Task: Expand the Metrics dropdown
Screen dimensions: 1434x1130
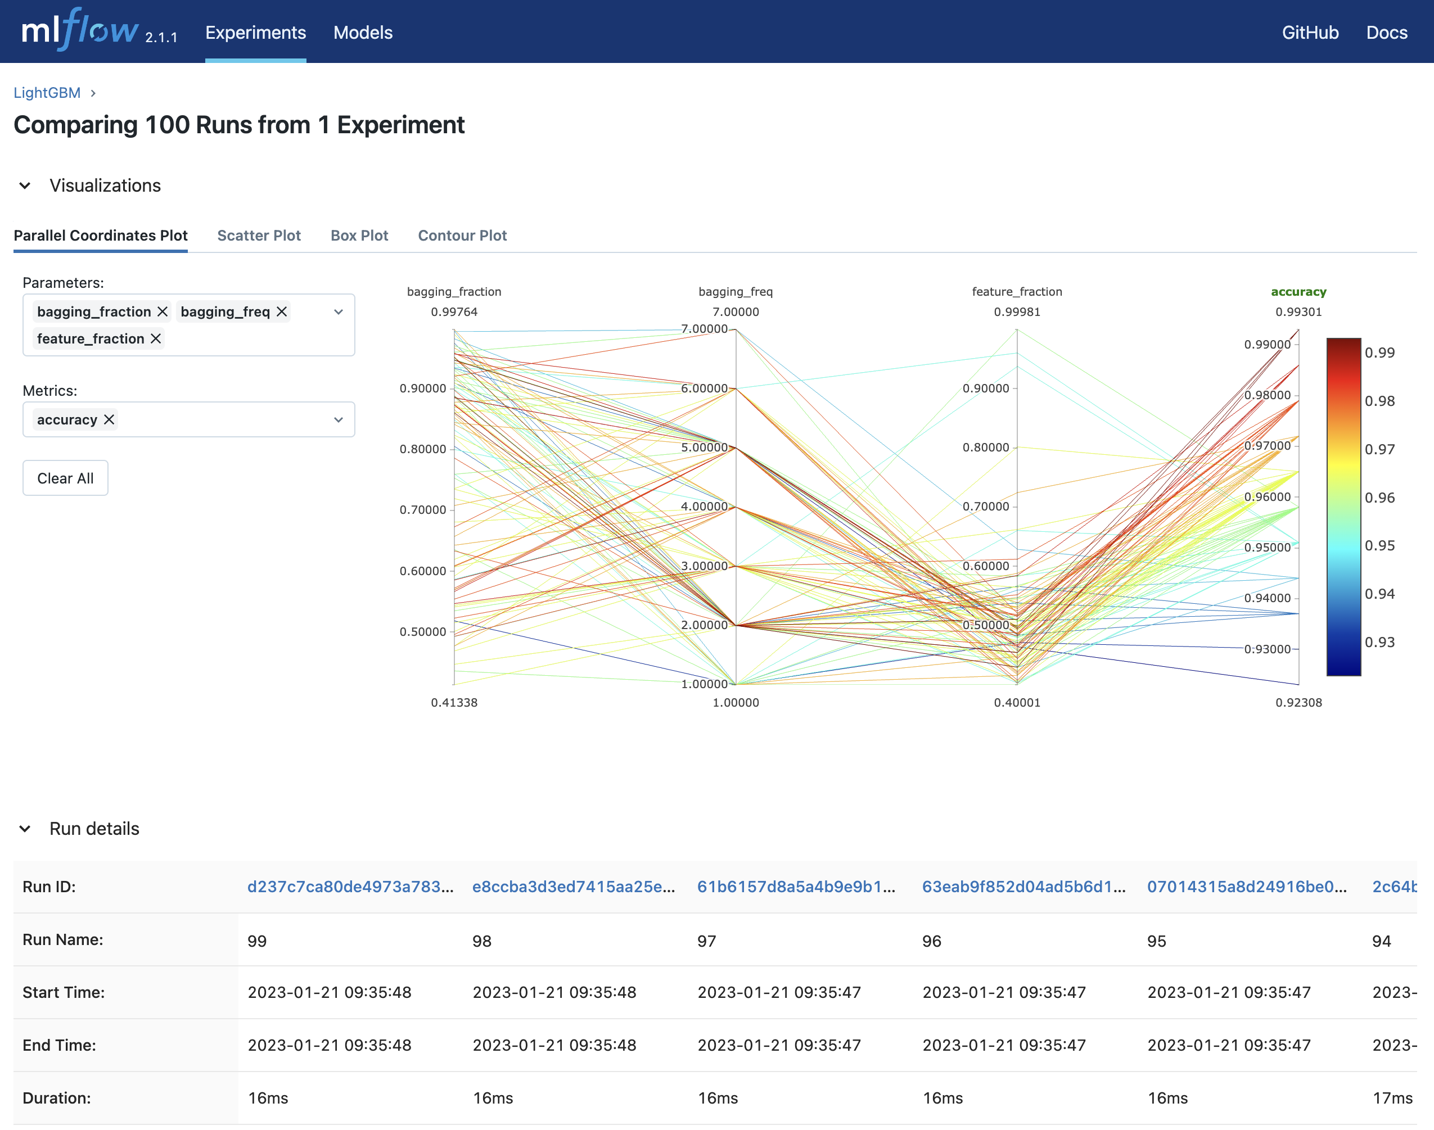Action: [339, 419]
